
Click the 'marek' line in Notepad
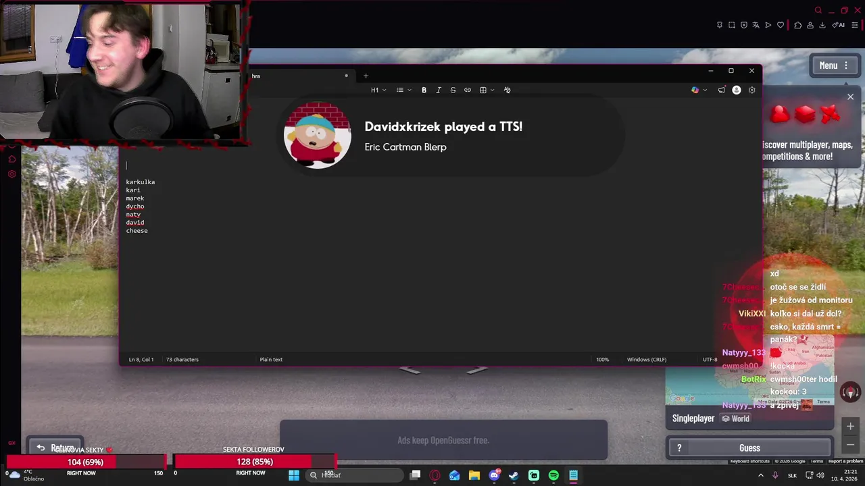click(134, 198)
